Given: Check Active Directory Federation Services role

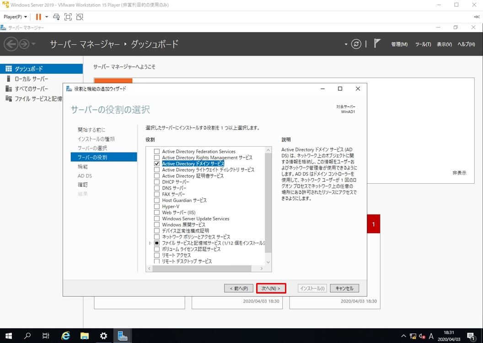Looking at the screenshot, I should [157, 152].
